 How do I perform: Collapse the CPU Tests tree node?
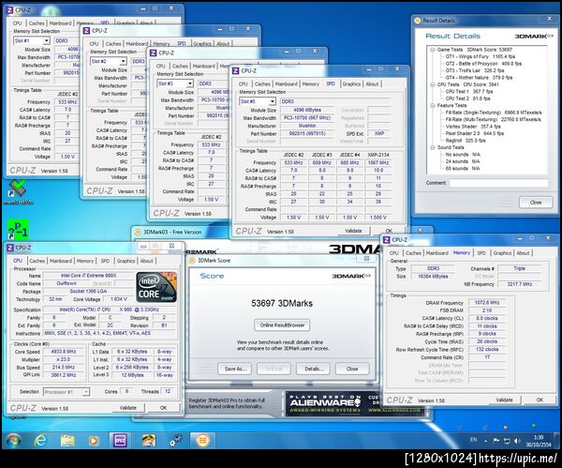point(432,84)
